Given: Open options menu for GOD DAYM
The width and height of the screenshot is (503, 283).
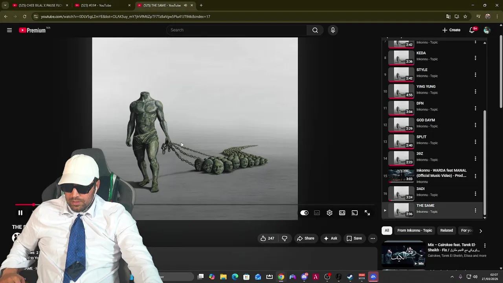Looking at the screenshot, I should pyautogui.click(x=475, y=125).
